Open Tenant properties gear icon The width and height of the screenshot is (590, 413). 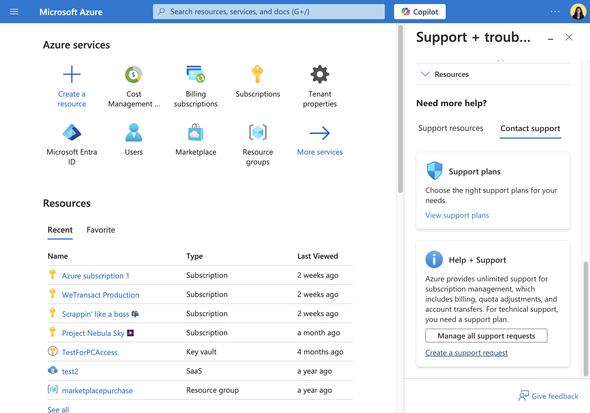coord(320,74)
